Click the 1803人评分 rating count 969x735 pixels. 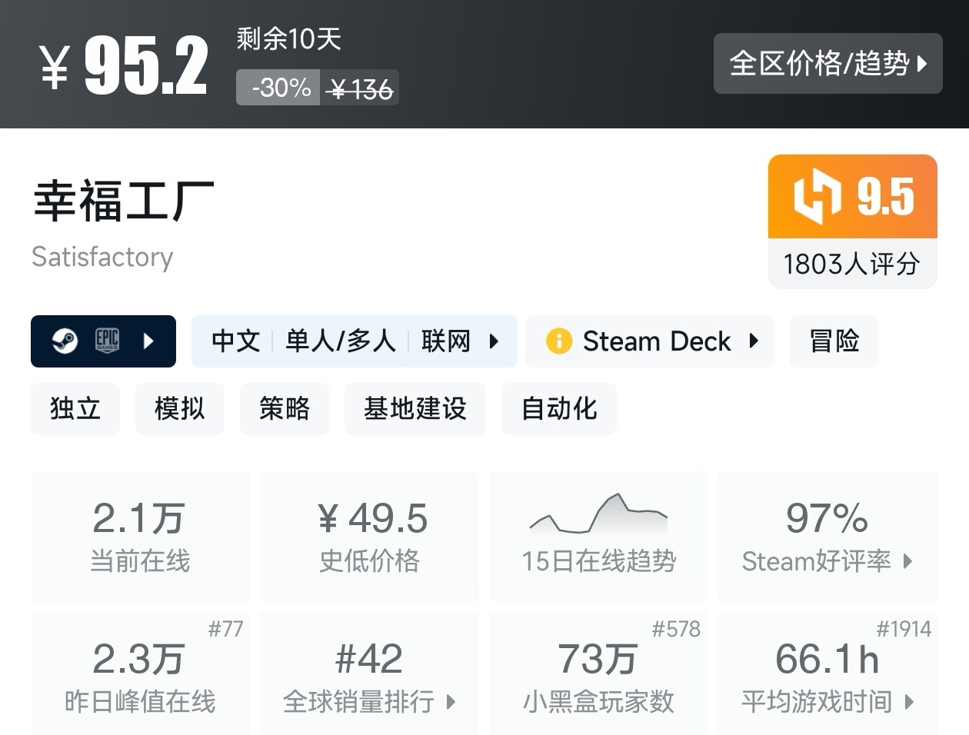[x=852, y=264]
